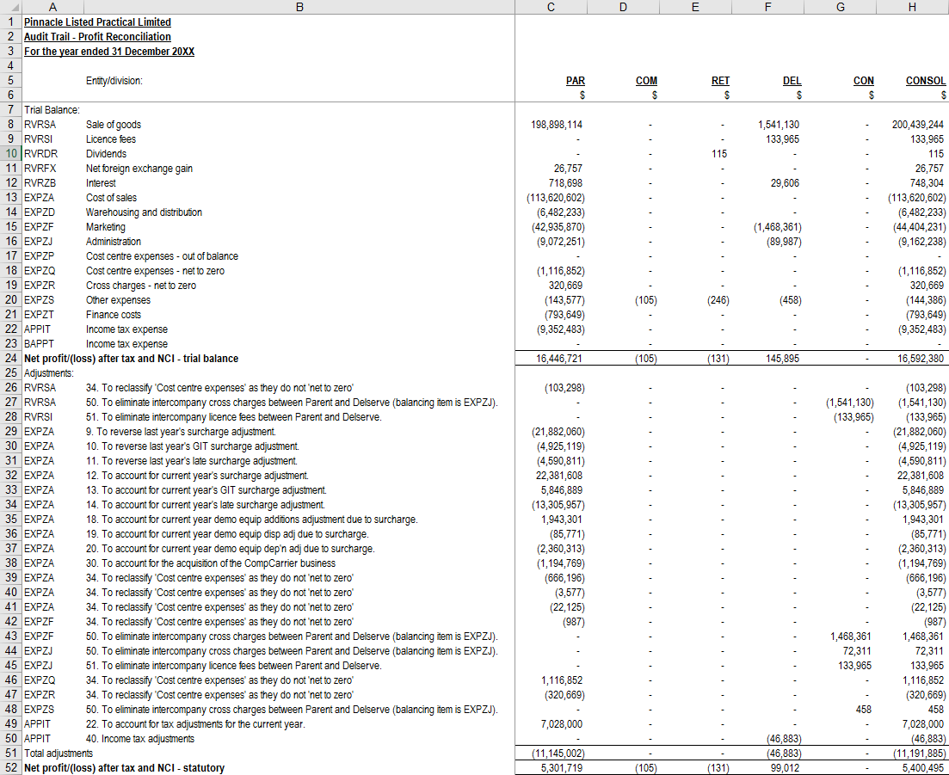Select row header 10
This screenshot has height=775, width=949.
point(10,153)
